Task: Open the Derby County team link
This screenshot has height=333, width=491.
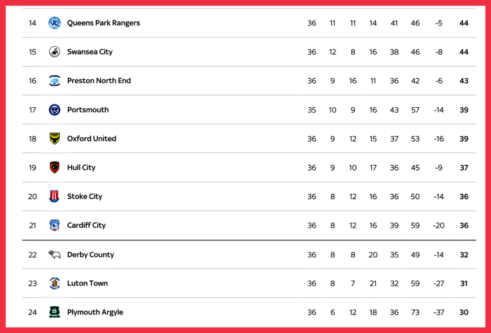Action: click(90, 254)
